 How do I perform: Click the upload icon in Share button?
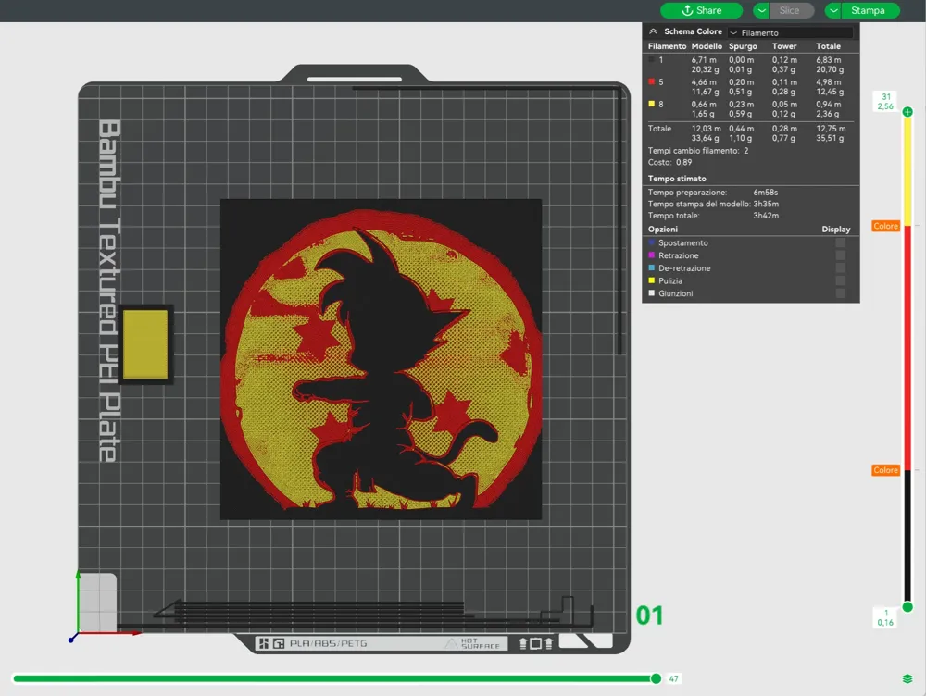(x=687, y=10)
